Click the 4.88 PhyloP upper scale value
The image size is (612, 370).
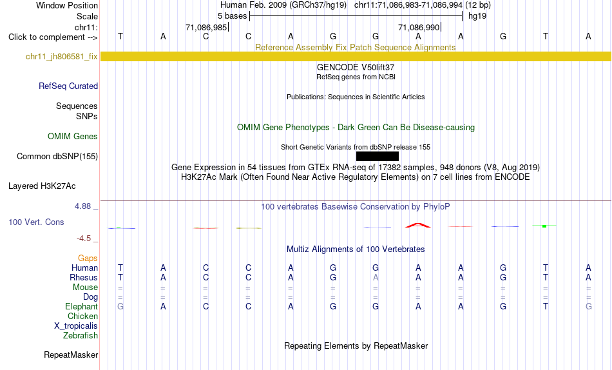point(82,206)
